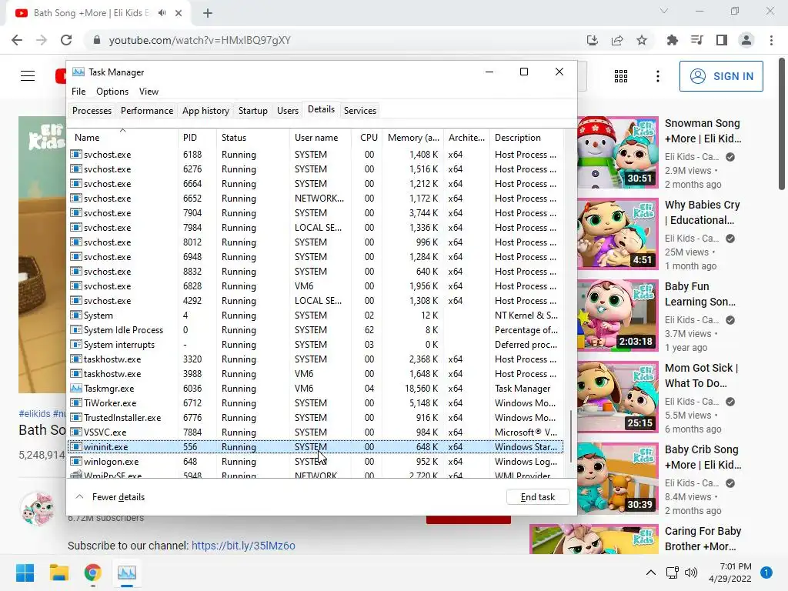Select the System Idle Process row
This screenshot has height=591, width=788.
[316, 330]
